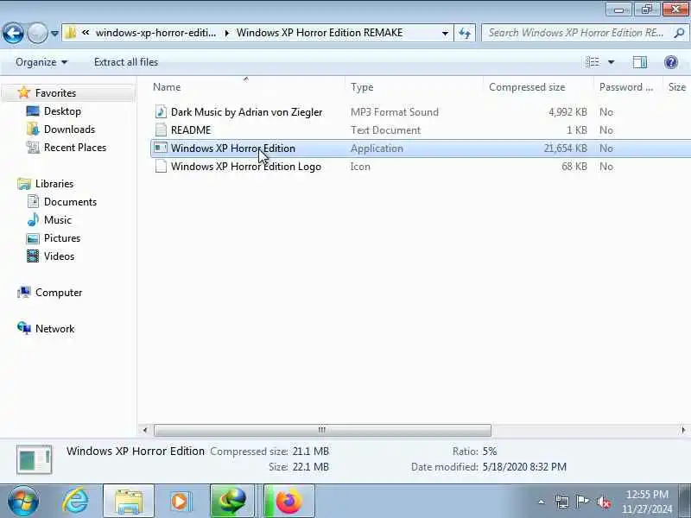This screenshot has height=518, width=691.
Task: Change your view icon button
Action: click(592, 62)
